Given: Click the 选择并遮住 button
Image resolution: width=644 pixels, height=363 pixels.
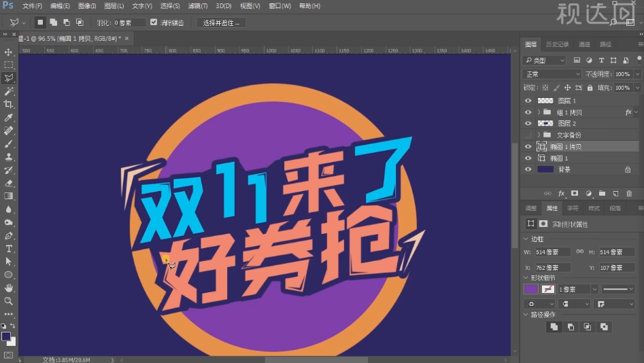Looking at the screenshot, I should [x=221, y=22].
